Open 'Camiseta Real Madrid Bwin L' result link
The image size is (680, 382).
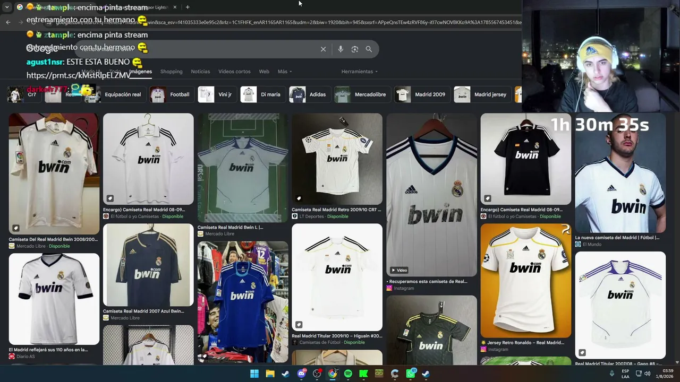(x=230, y=227)
